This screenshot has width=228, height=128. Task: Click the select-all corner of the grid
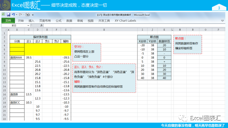(x=4, y=30)
